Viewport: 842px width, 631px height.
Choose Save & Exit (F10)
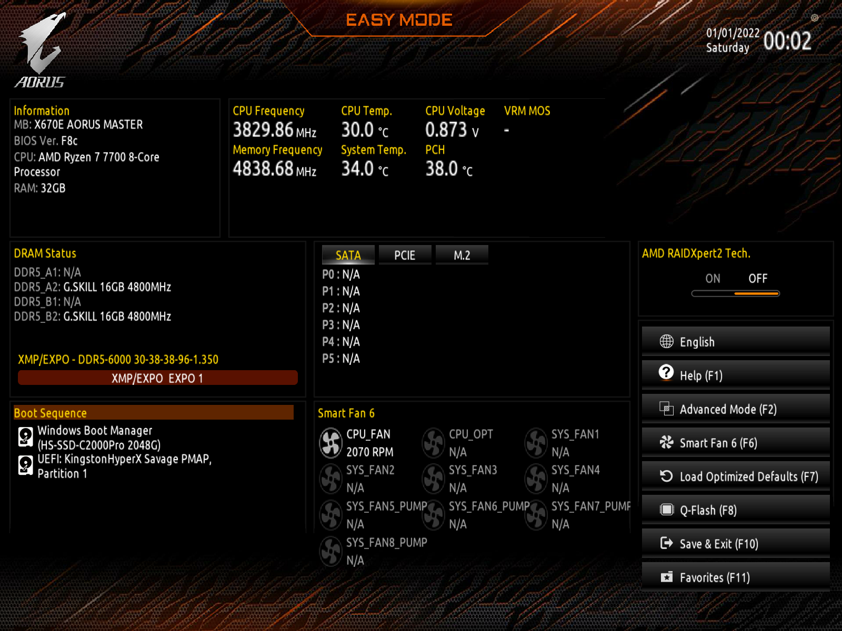coord(736,543)
